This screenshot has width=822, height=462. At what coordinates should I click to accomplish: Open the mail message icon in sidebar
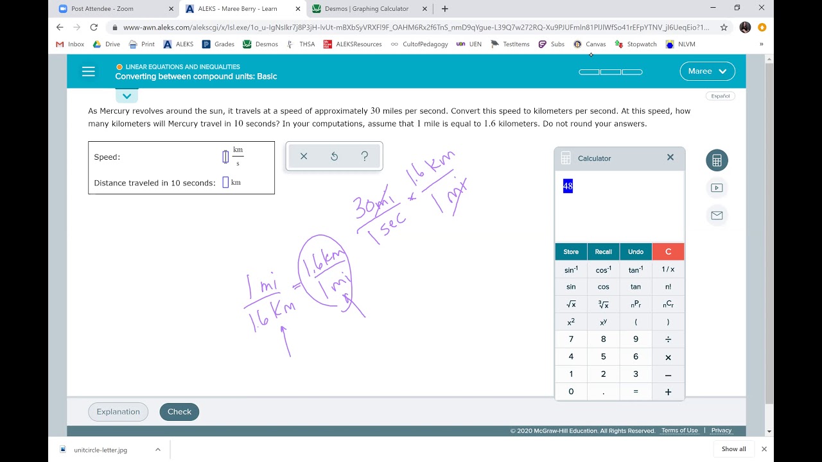coord(717,216)
